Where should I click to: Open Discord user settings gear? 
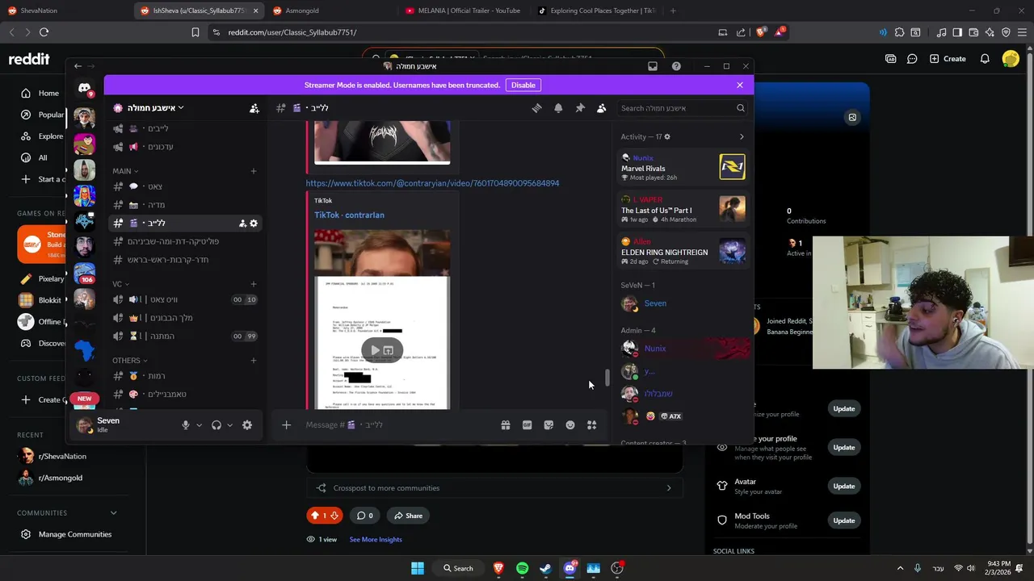(247, 425)
